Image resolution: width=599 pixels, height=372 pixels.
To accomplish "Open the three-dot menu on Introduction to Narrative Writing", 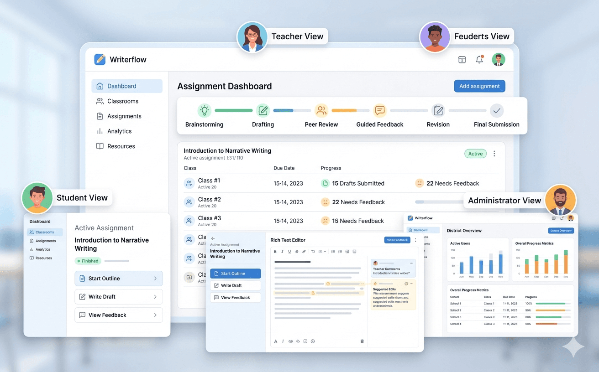I will tap(494, 154).
